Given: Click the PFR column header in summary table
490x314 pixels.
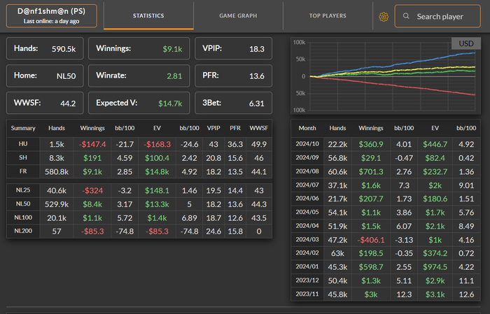Looking at the screenshot, I should coord(235,128).
